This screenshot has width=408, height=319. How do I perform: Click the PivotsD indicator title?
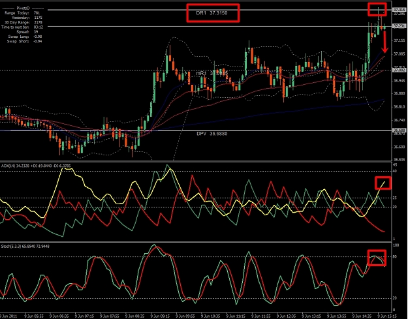click(x=24, y=8)
